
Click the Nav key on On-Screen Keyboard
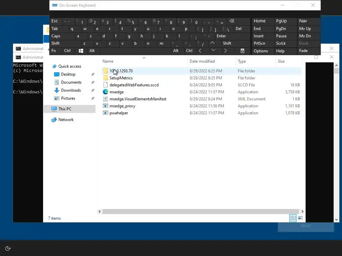309,21
